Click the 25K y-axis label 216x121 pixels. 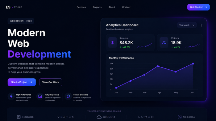pyautogui.click(x=111, y=64)
